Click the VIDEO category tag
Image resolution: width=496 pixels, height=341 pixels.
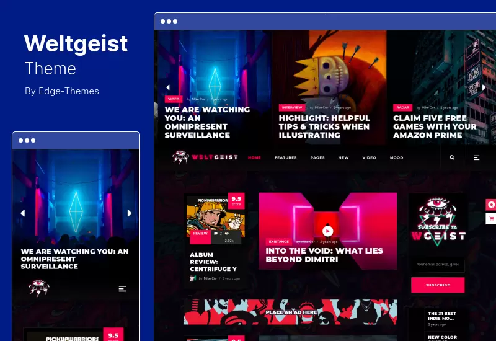[174, 99]
